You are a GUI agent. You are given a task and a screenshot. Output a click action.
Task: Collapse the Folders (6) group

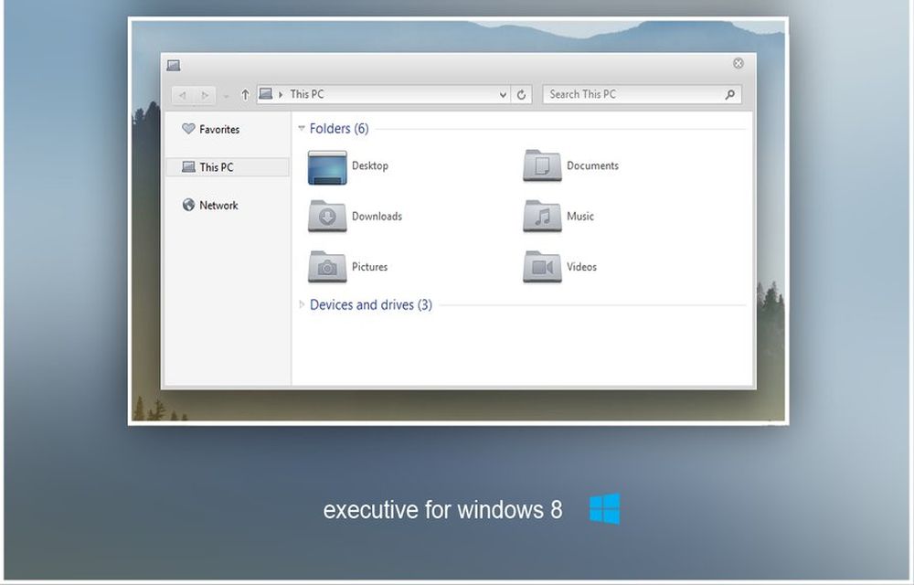[x=302, y=128]
